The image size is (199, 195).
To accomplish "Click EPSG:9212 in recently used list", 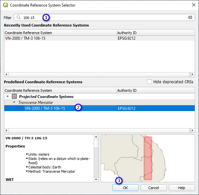I will click(127, 38).
